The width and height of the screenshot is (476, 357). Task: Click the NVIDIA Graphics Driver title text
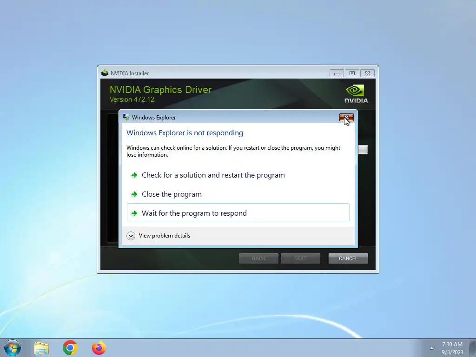click(160, 90)
